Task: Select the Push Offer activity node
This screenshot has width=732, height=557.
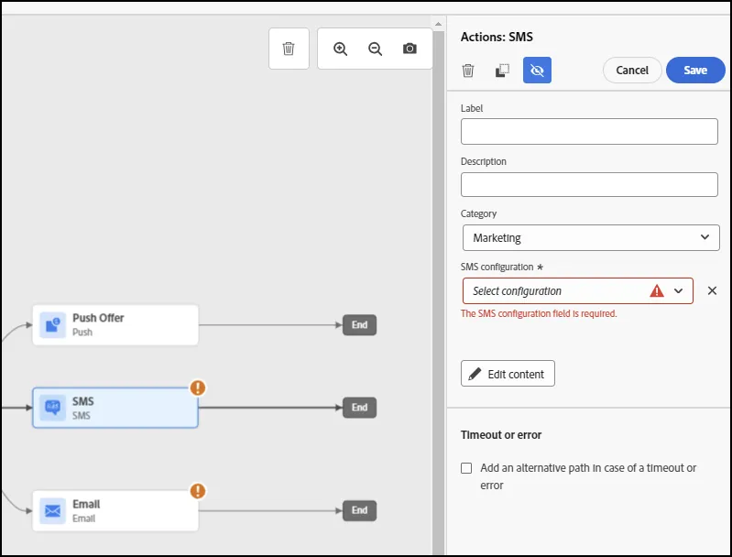Action: pos(115,325)
